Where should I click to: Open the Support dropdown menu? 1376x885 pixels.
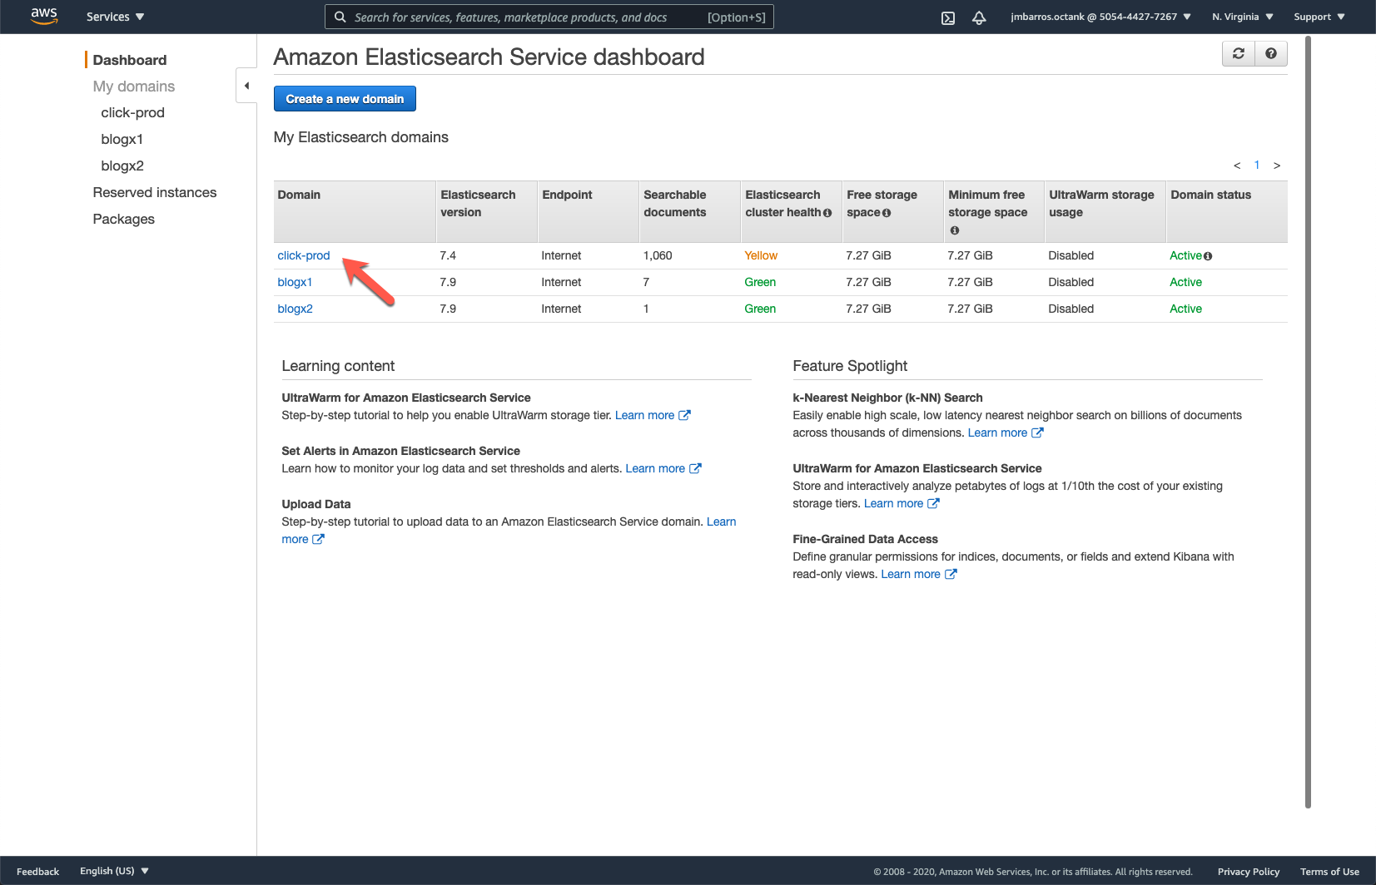(x=1319, y=17)
